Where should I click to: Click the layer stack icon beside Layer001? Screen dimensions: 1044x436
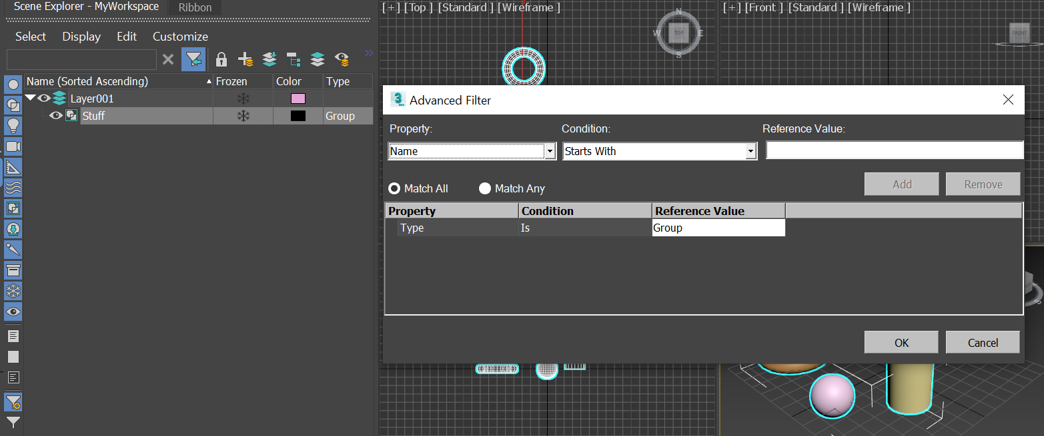[x=60, y=99]
